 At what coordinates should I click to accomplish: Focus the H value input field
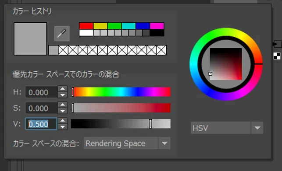[42, 92]
